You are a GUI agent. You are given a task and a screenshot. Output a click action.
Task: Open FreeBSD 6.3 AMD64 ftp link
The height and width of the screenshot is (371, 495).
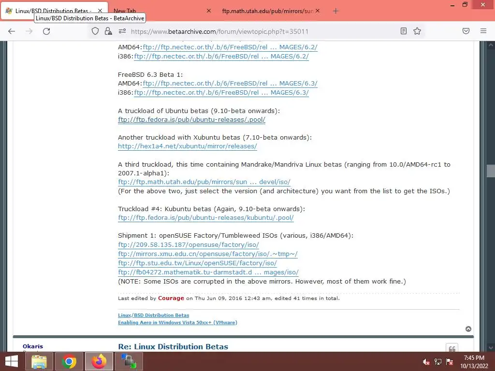tap(230, 83)
